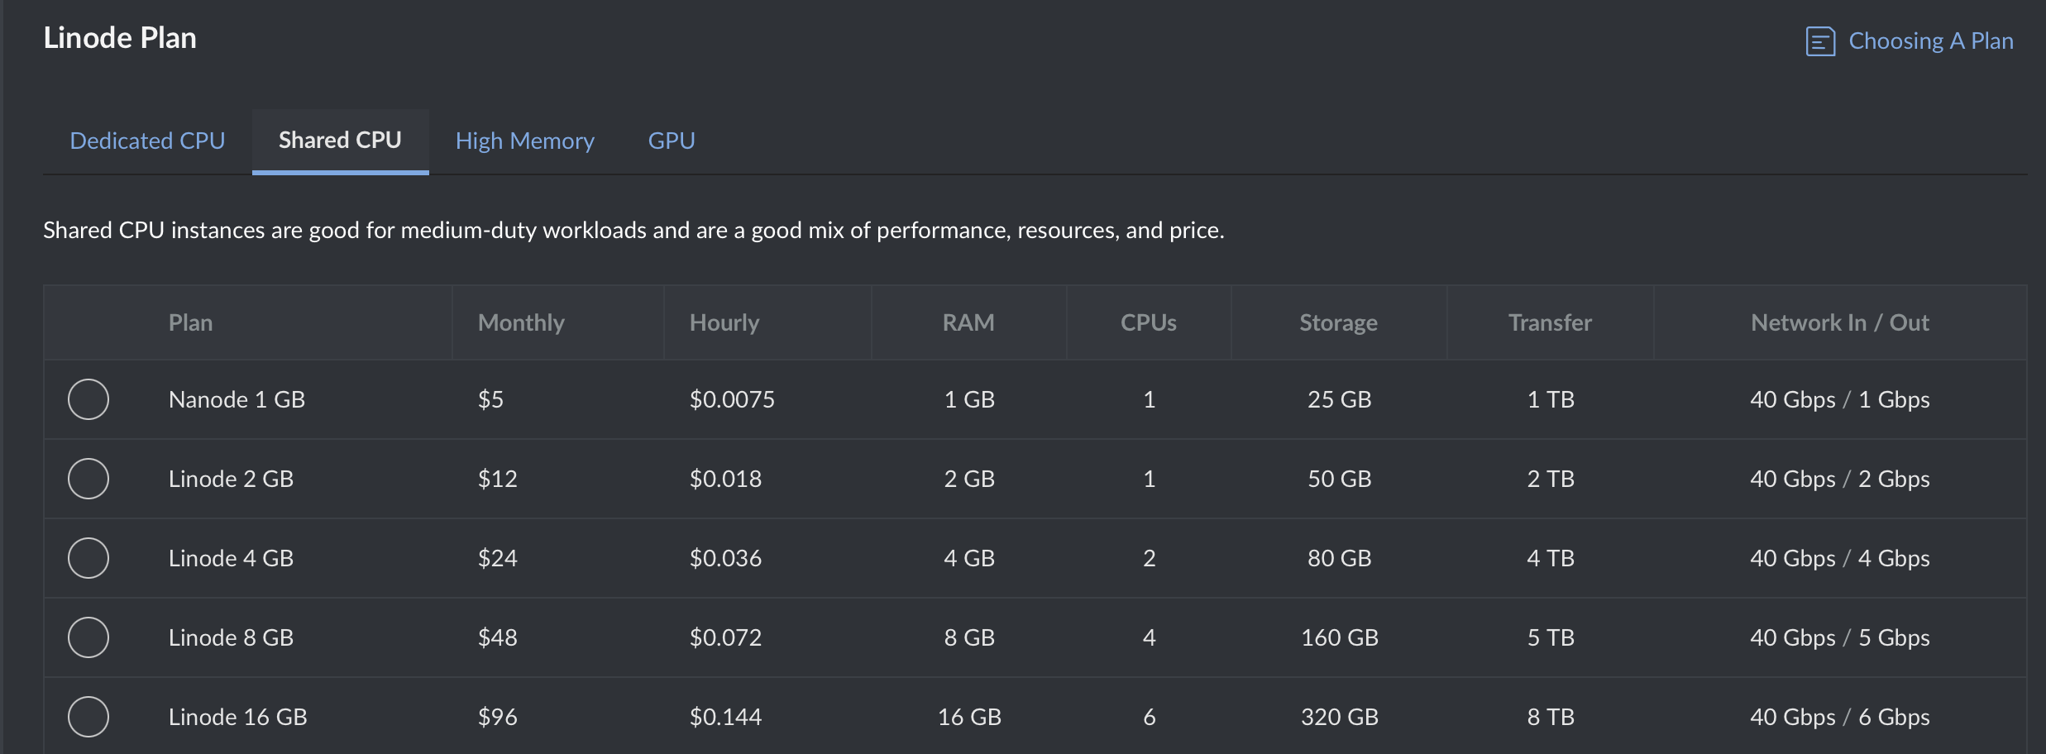This screenshot has height=754, width=2046.
Task: Click the Transfer column header
Action: (1550, 322)
